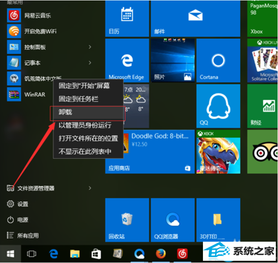Image resolution: width=278 pixels, height=263 pixels.
Task: Open File Explorer from the taskbar
Action: (75, 254)
